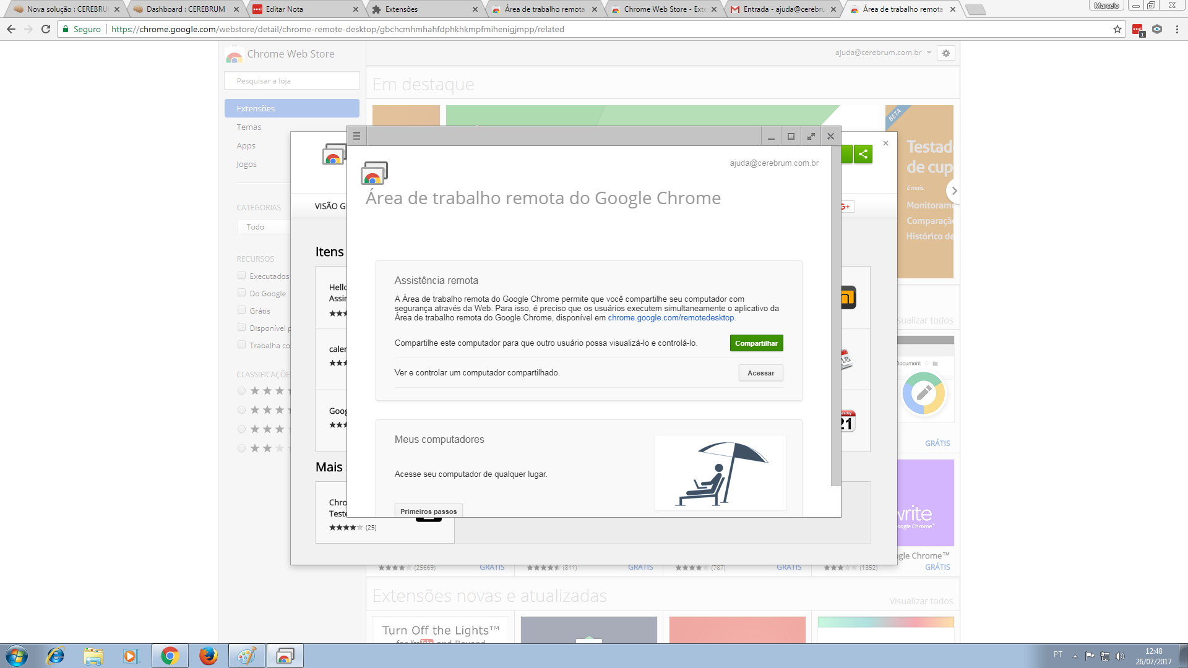Advance featured carousel with right chevron
The width and height of the screenshot is (1188, 668).
(953, 191)
